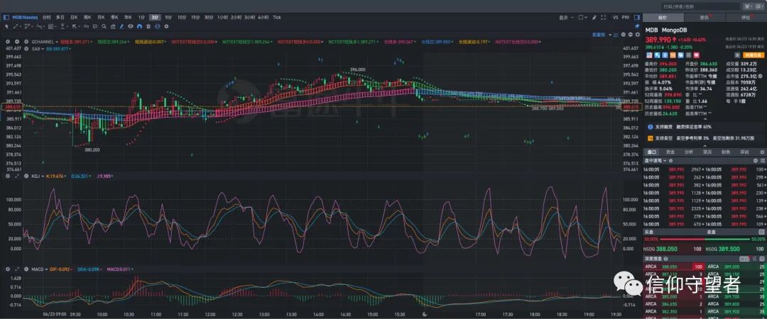
Task: Open quote panel tabs settings gear
Action: pos(762,152)
